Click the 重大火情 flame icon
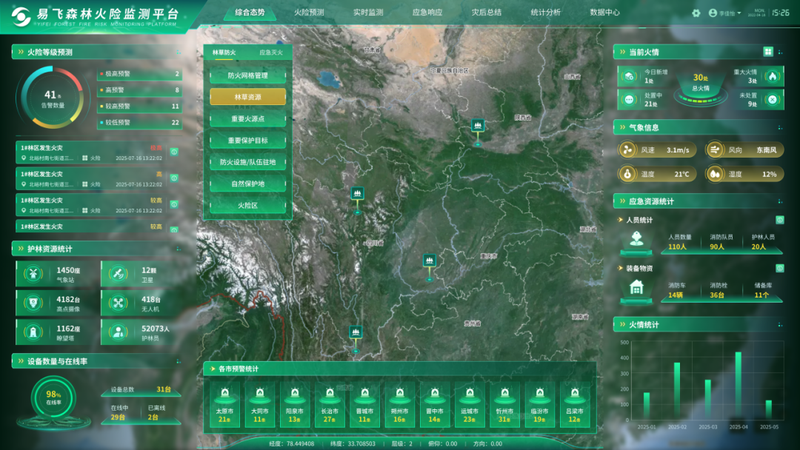The height and width of the screenshot is (450, 800). (x=772, y=76)
